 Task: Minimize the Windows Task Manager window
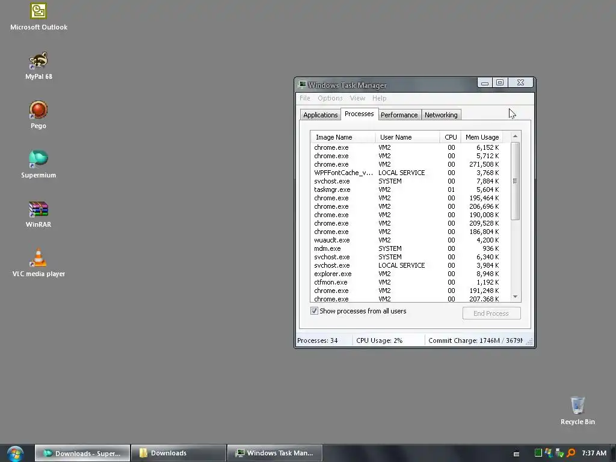pyautogui.click(x=485, y=82)
